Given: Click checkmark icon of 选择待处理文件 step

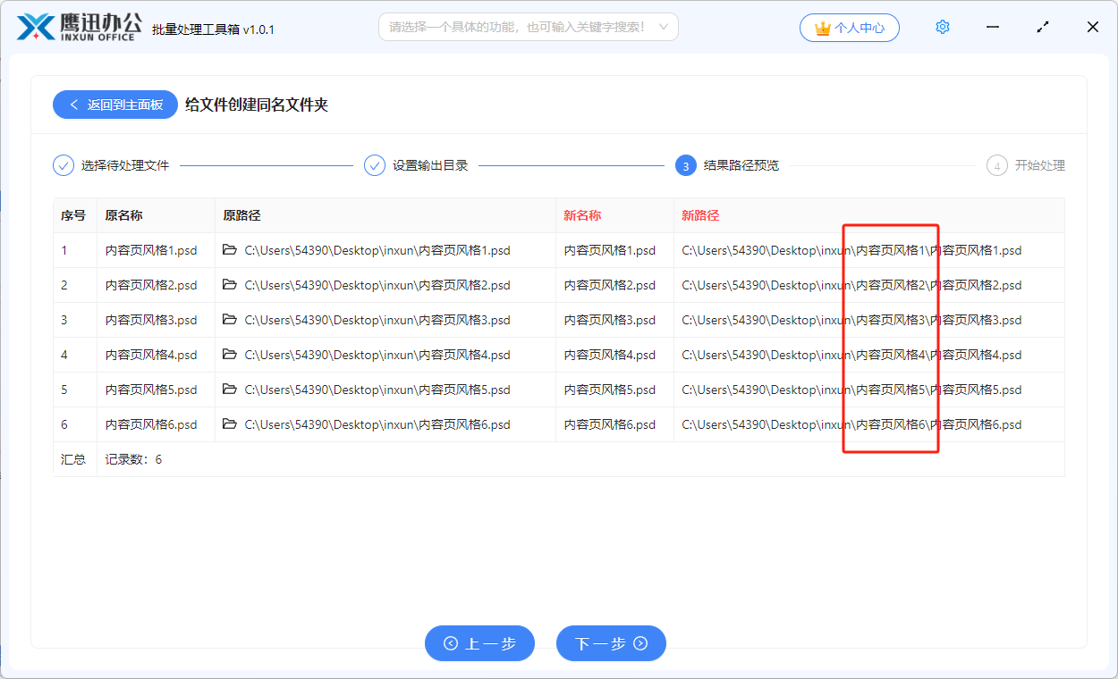Looking at the screenshot, I should tap(64, 165).
